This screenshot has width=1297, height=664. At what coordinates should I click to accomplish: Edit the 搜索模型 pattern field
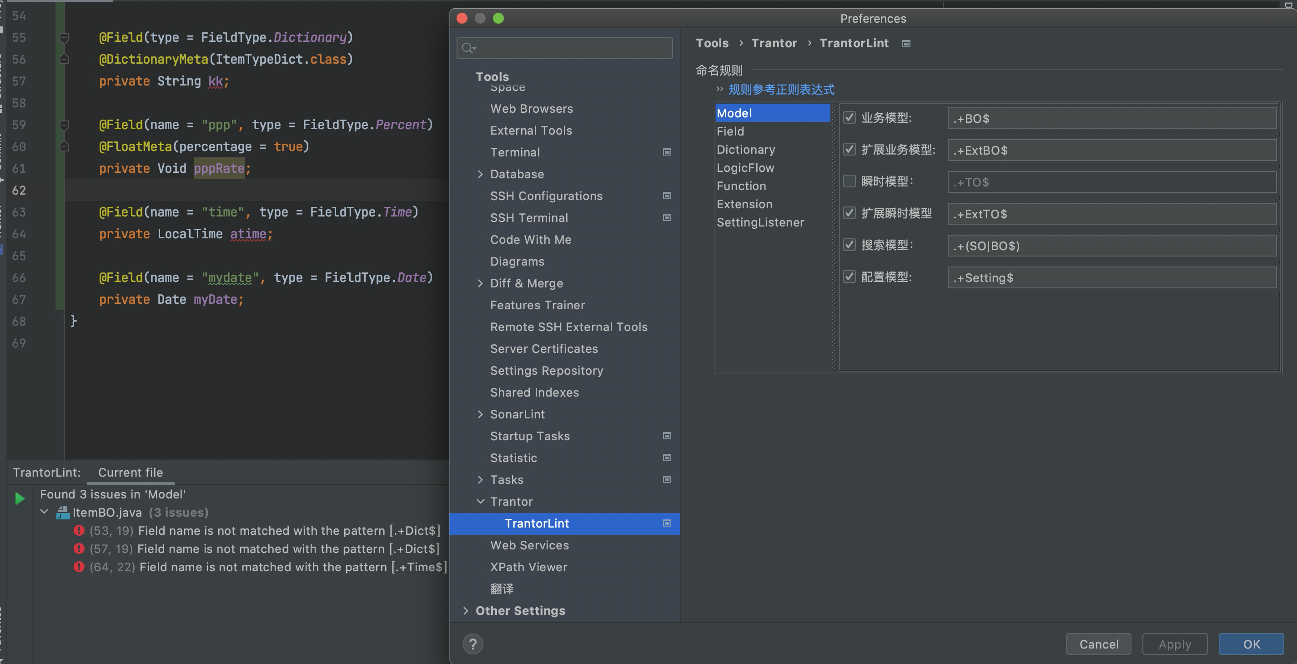1112,246
